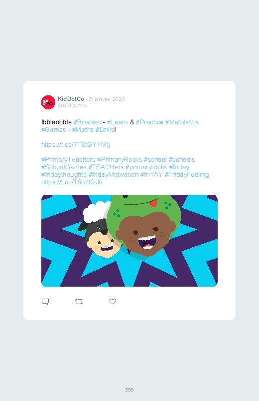Click the #Games hashtag
This screenshot has width=259, height=401.
(x=54, y=130)
